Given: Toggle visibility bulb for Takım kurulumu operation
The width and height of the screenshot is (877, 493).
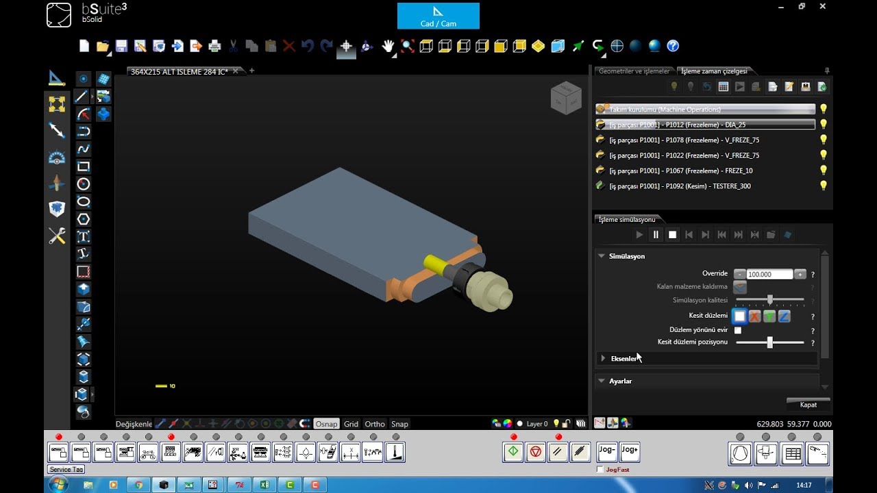Looking at the screenshot, I should pos(824,109).
